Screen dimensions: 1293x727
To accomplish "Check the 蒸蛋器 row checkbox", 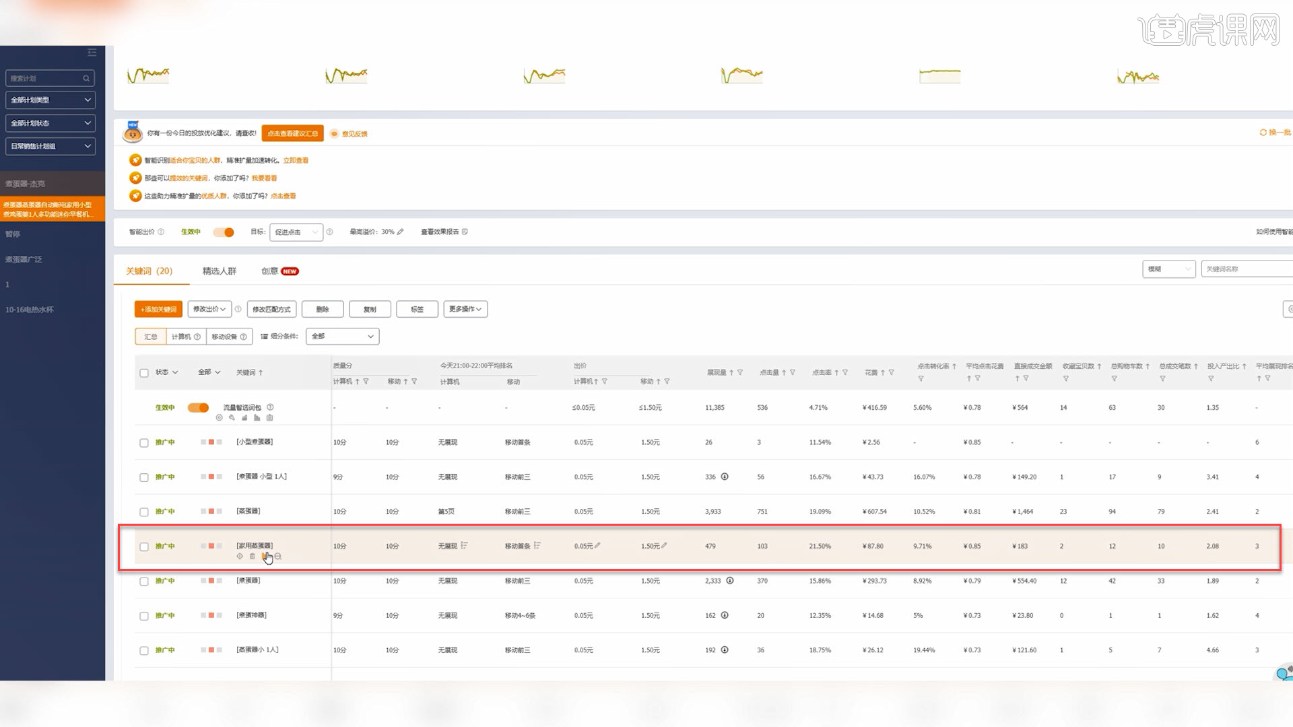I will tap(144, 512).
